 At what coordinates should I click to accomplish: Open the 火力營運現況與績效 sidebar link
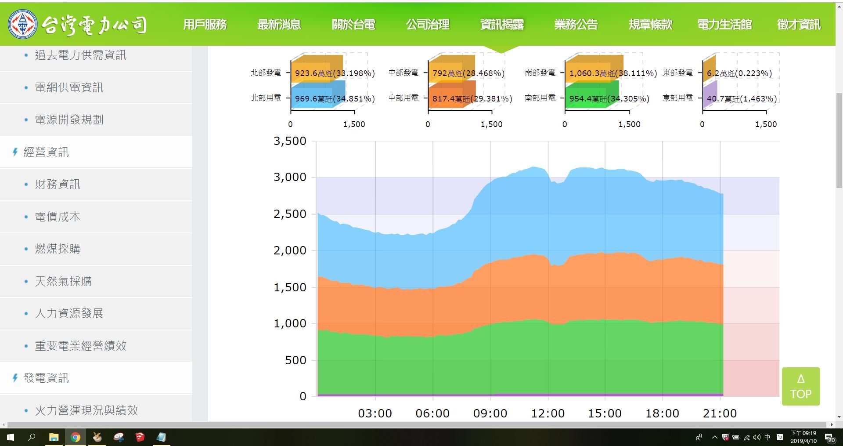click(86, 410)
